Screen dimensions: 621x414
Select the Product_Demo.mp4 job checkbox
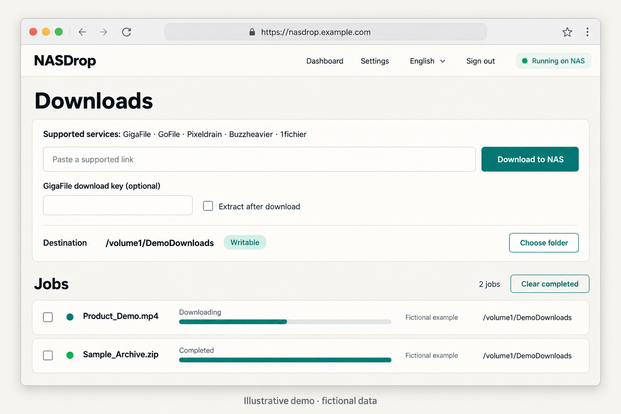pyautogui.click(x=48, y=317)
